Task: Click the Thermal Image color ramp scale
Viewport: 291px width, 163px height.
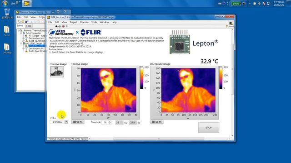Action: [142, 77]
